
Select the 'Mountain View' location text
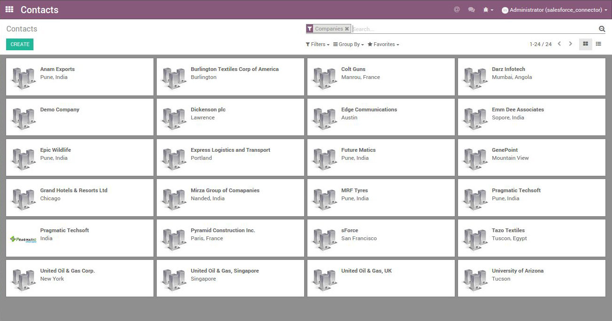click(510, 158)
